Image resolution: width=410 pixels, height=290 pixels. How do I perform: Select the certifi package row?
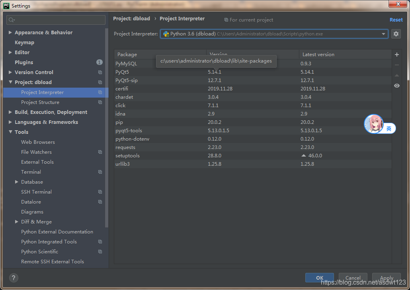click(253, 88)
